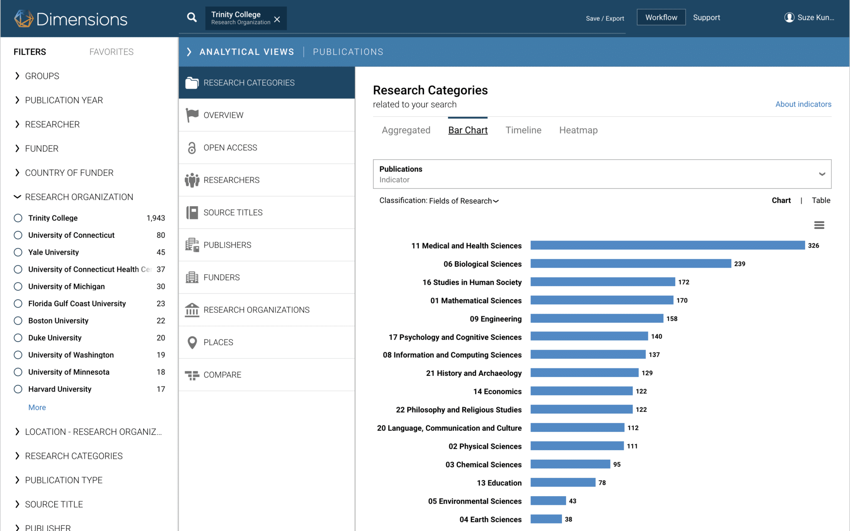Switch to Chart view
850x531 pixels.
pyautogui.click(x=781, y=200)
